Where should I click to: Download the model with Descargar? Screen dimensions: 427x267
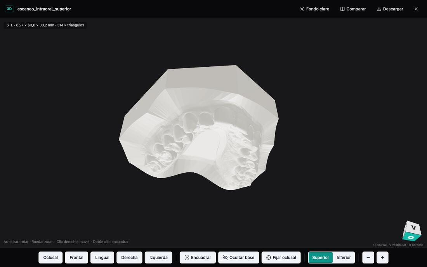[x=390, y=9]
